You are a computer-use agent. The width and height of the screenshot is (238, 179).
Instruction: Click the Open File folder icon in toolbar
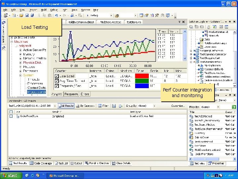tap(21, 15)
